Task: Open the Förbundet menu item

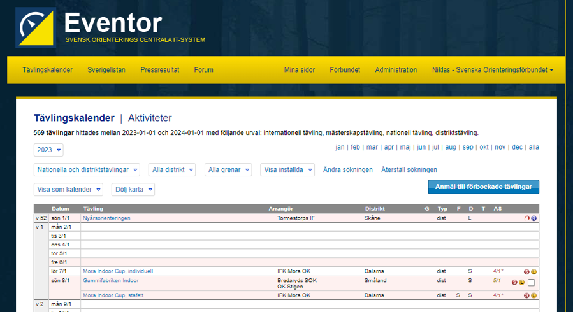Action: tap(345, 69)
